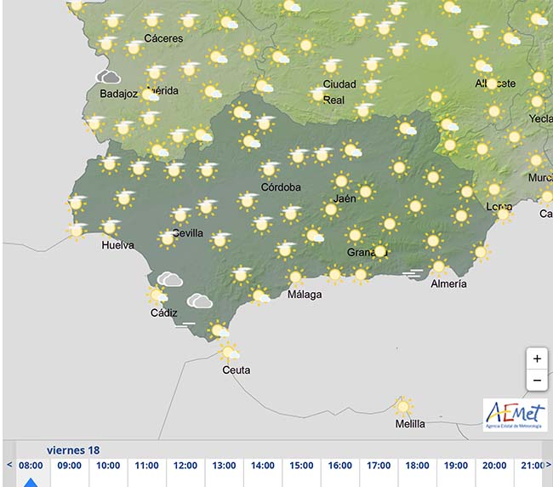The height and width of the screenshot is (487, 553).
Task: Click the sun icon left of Sevilla label
Action: [167, 238]
